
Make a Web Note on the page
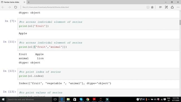pyautogui.click(x=166, y=7)
